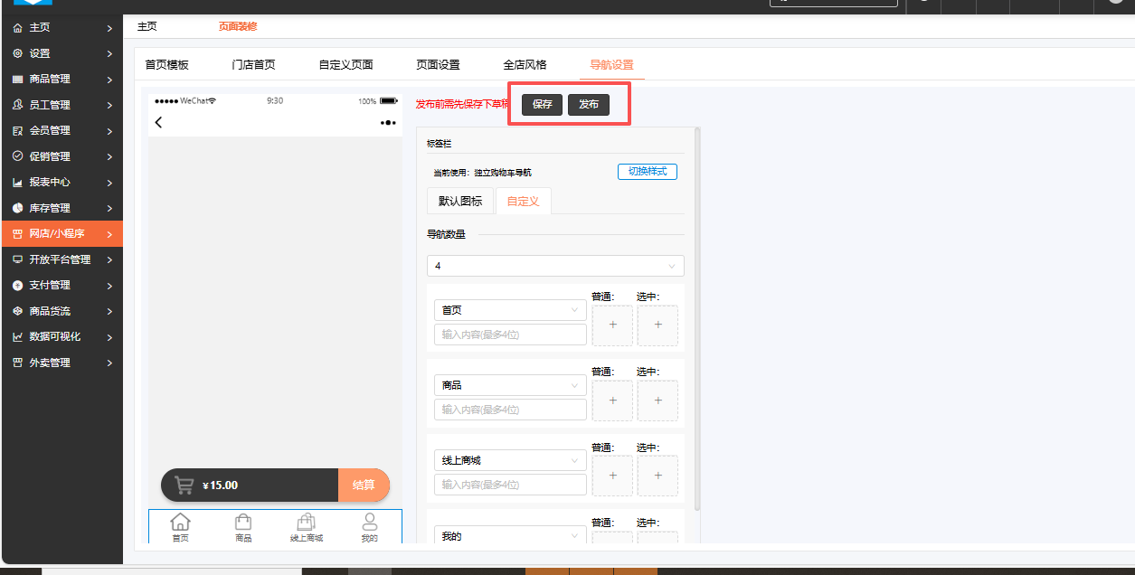The image size is (1135, 575).
Task: Upload 选中 icon for the 商品 nav item
Action: point(657,401)
